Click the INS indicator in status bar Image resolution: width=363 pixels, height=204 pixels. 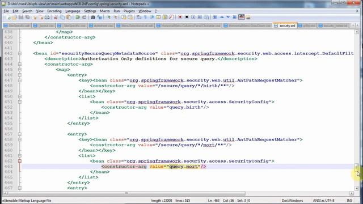(349, 201)
